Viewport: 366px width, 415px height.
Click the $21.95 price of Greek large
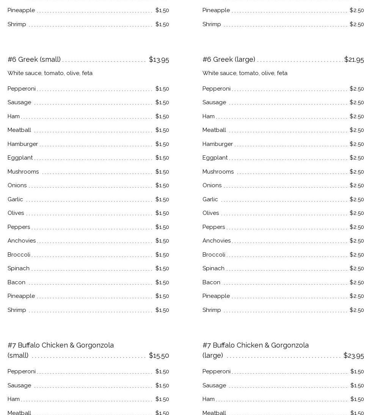point(354,60)
